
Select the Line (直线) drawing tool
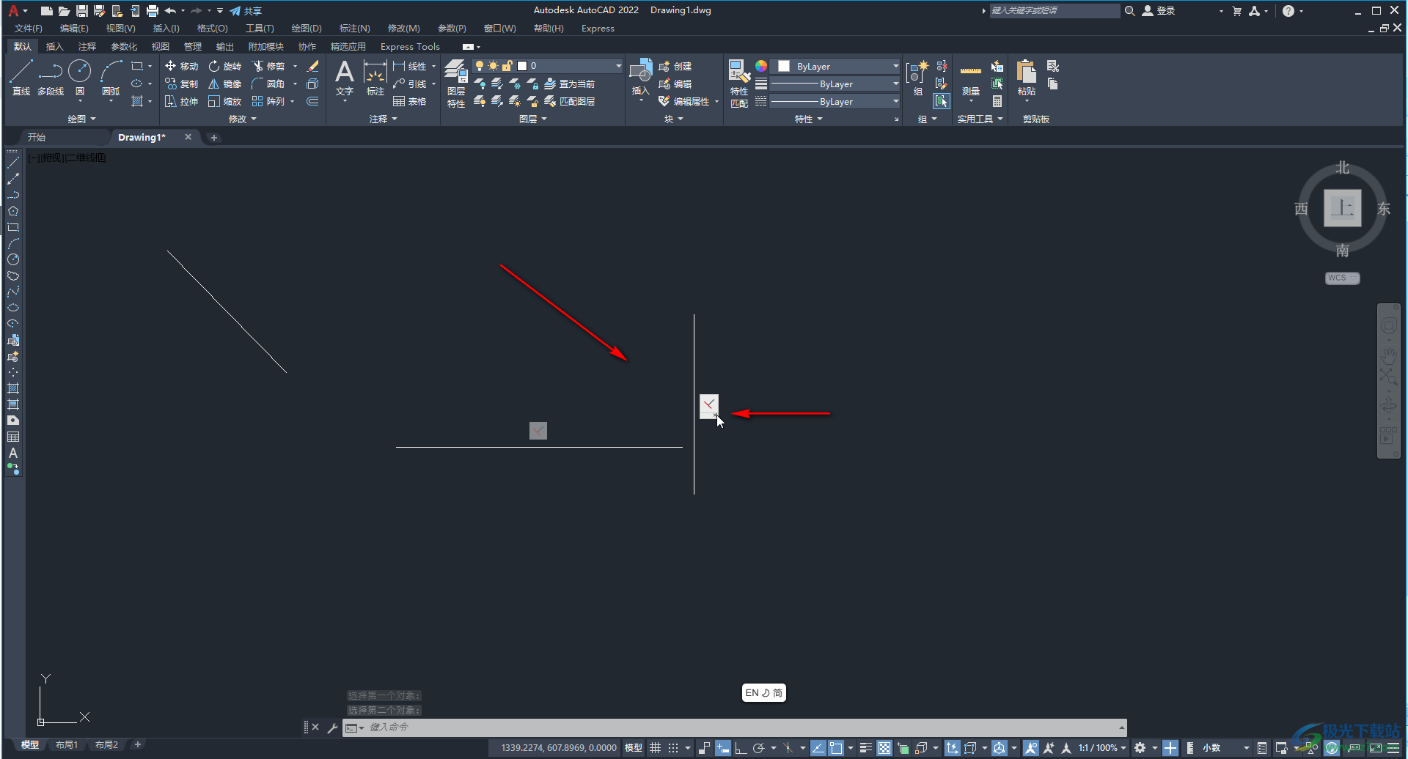21,78
